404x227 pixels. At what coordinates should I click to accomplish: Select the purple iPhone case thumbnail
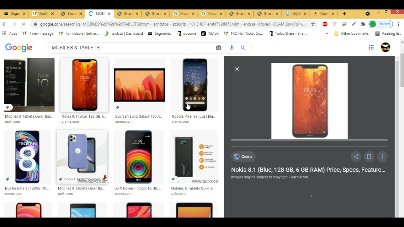tap(82, 157)
